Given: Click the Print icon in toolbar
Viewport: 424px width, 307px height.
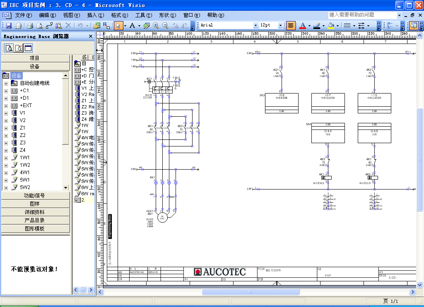Looking at the screenshot, I should [x=30, y=26].
